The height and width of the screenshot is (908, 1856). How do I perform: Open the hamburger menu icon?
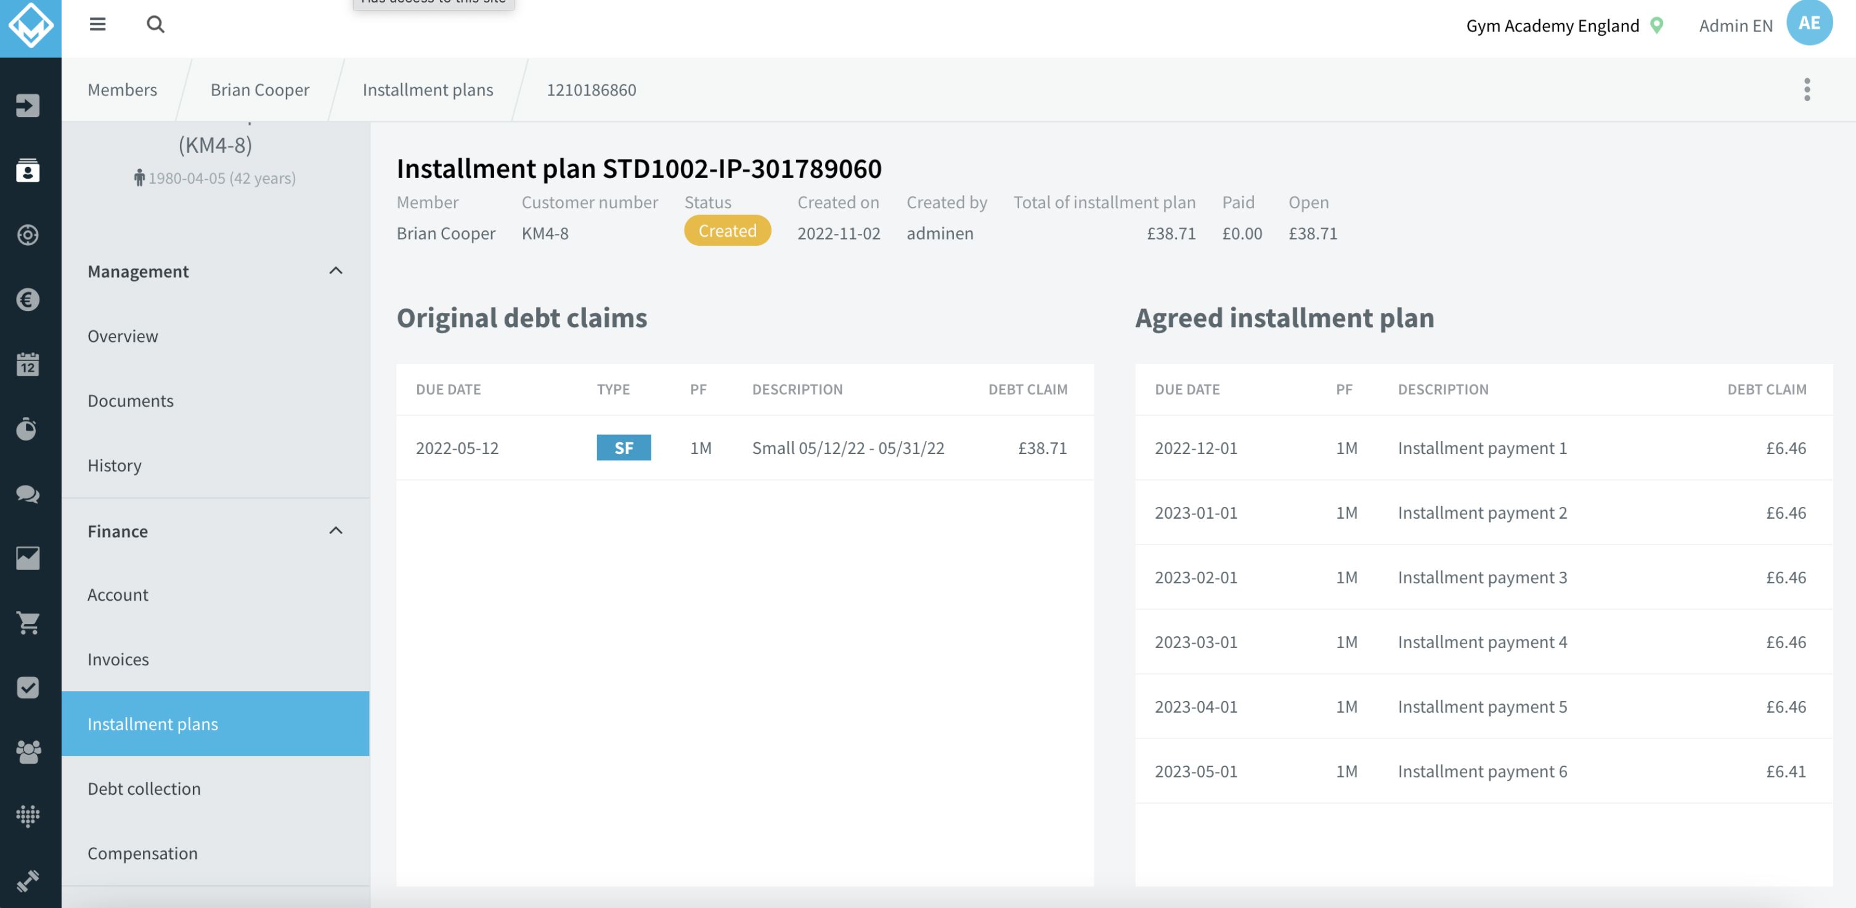(x=97, y=25)
